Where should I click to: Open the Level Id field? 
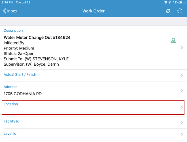coord(10,134)
